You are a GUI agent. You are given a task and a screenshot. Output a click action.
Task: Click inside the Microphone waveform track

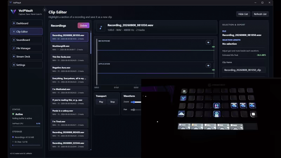pyautogui.click(x=155, y=50)
